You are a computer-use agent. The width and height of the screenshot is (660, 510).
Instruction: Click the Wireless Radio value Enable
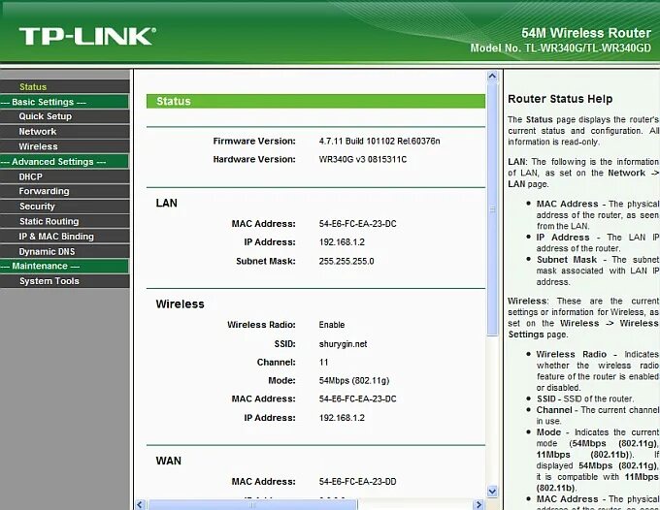point(332,325)
